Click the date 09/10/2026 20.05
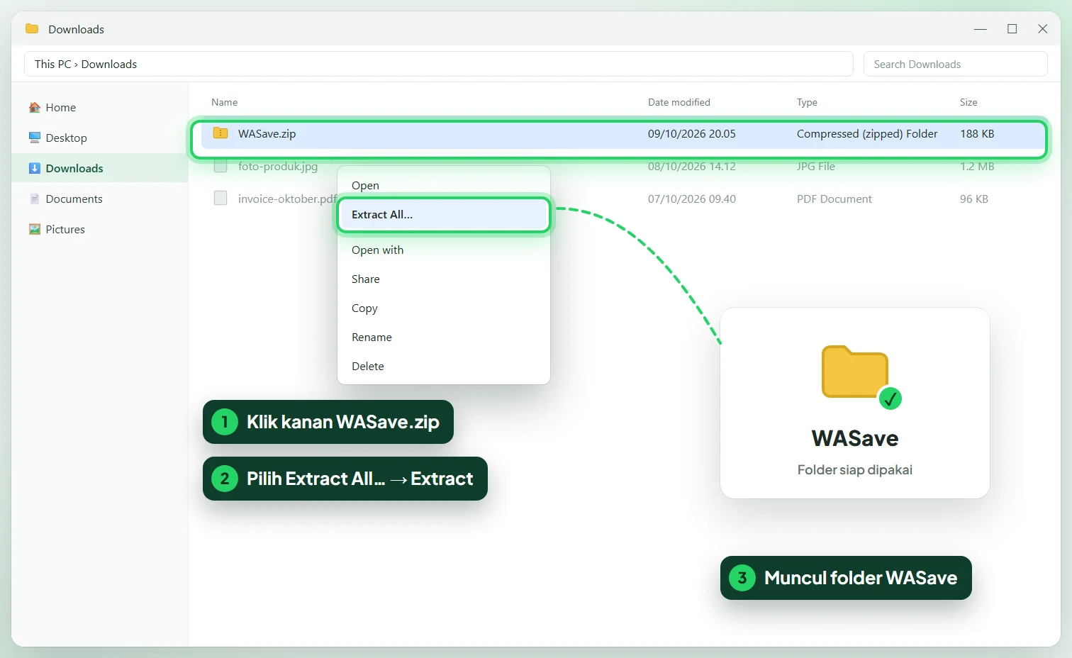The width and height of the screenshot is (1072, 658). (692, 133)
